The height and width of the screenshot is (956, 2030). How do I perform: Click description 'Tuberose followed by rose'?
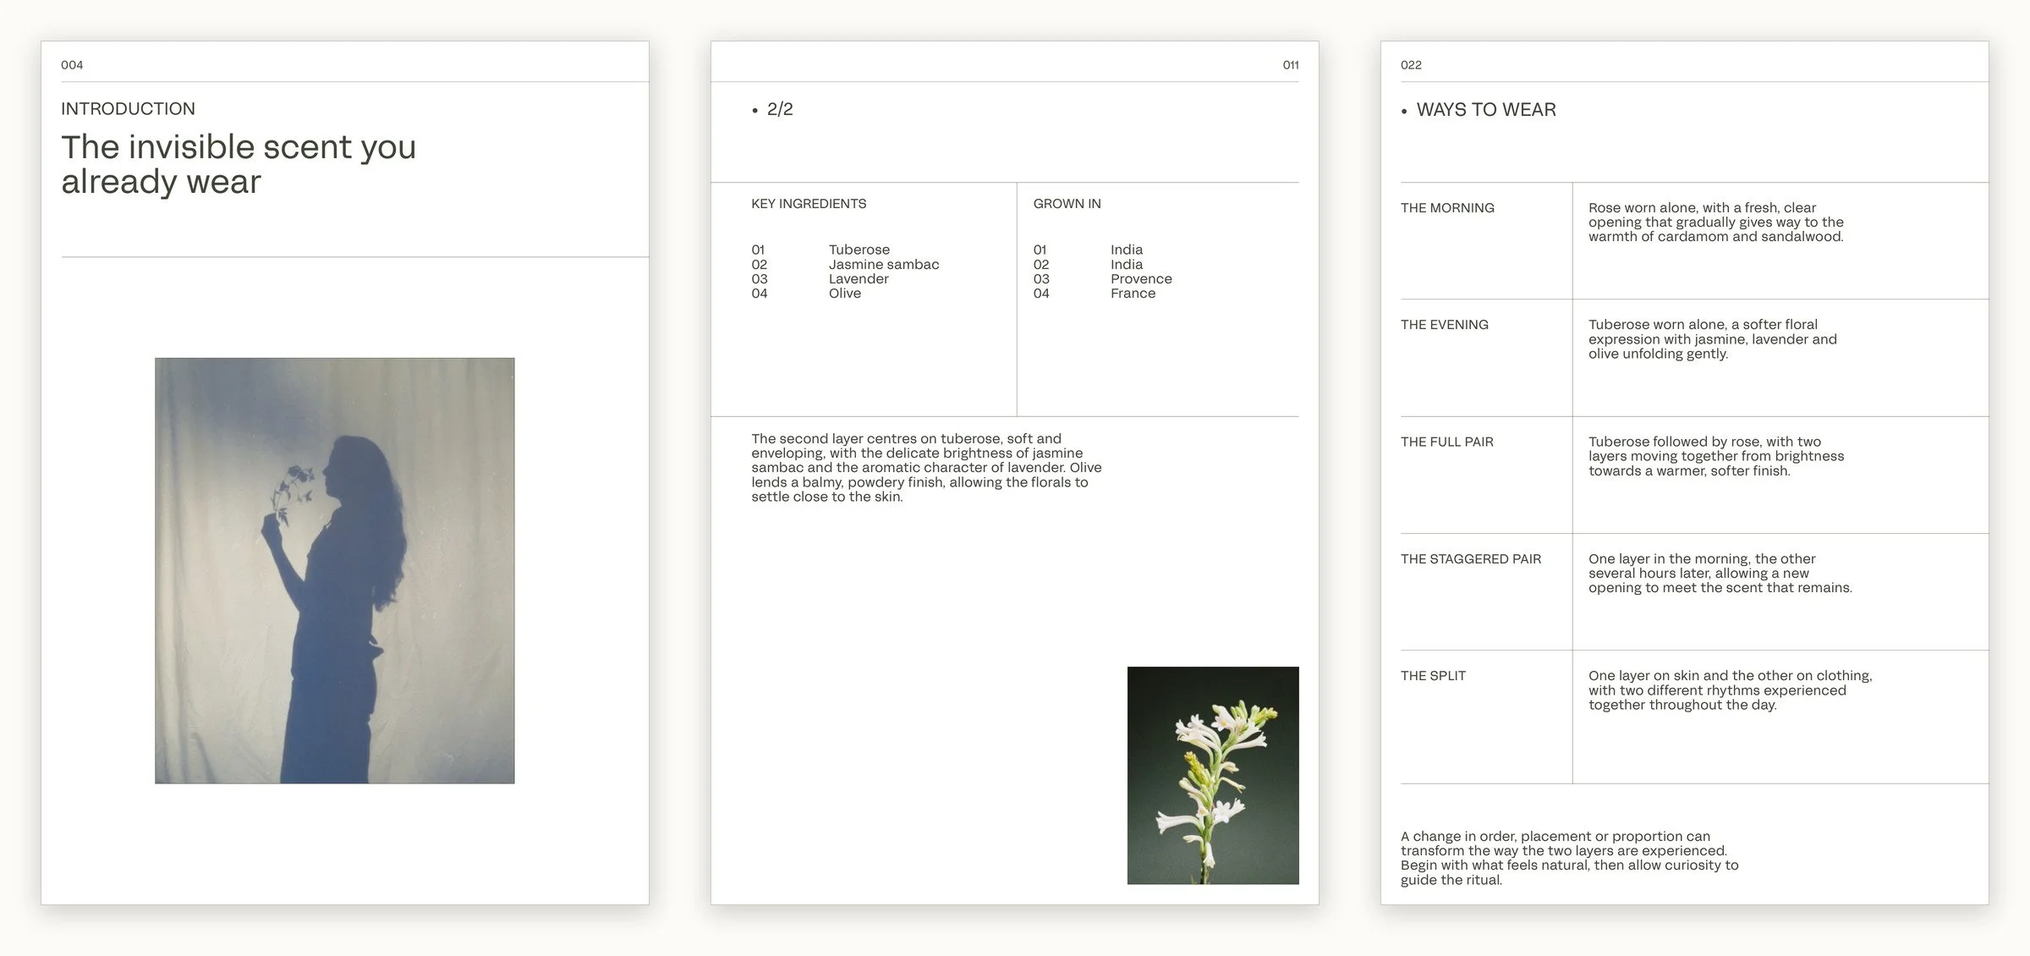(1716, 456)
